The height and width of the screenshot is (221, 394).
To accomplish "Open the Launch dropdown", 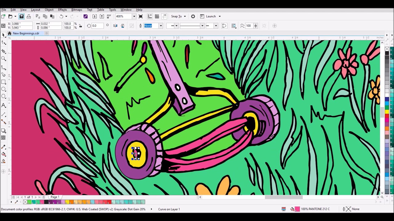I will pyautogui.click(x=219, y=16).
